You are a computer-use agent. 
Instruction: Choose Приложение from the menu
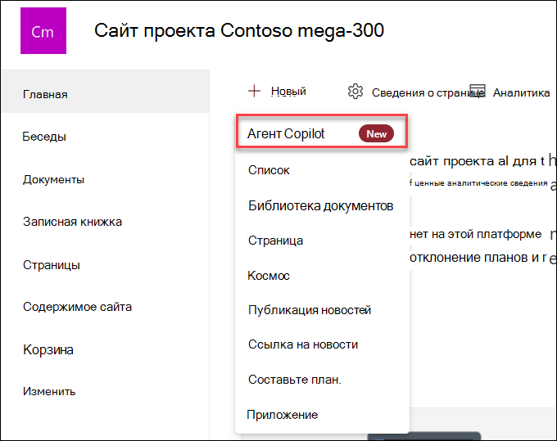(282, 415)
